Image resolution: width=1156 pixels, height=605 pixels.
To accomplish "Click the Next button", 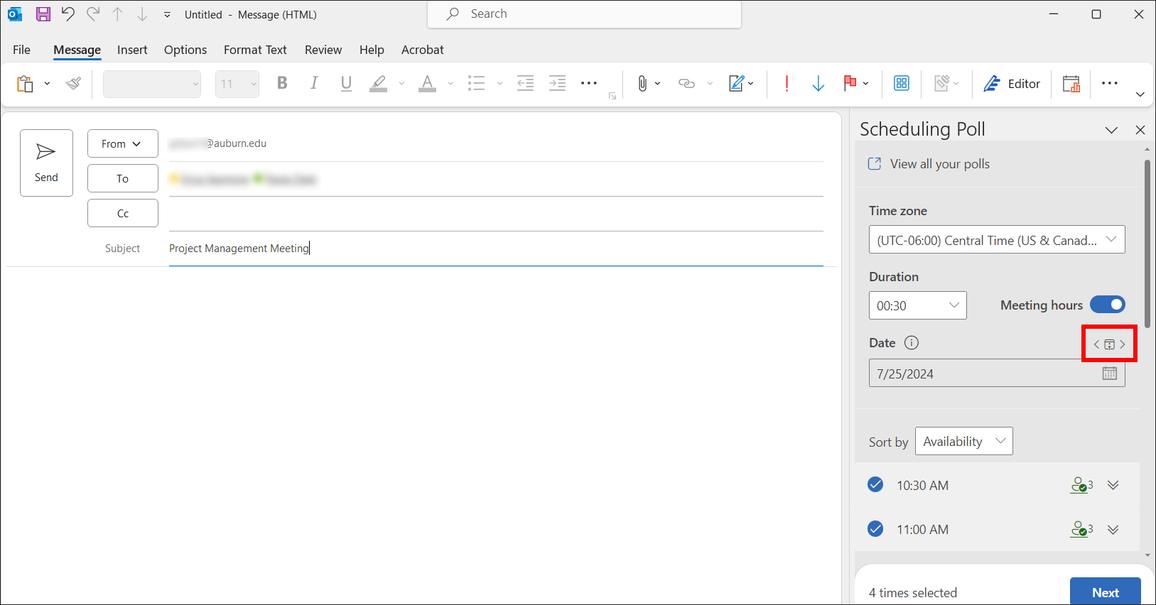I will 1105,592.
